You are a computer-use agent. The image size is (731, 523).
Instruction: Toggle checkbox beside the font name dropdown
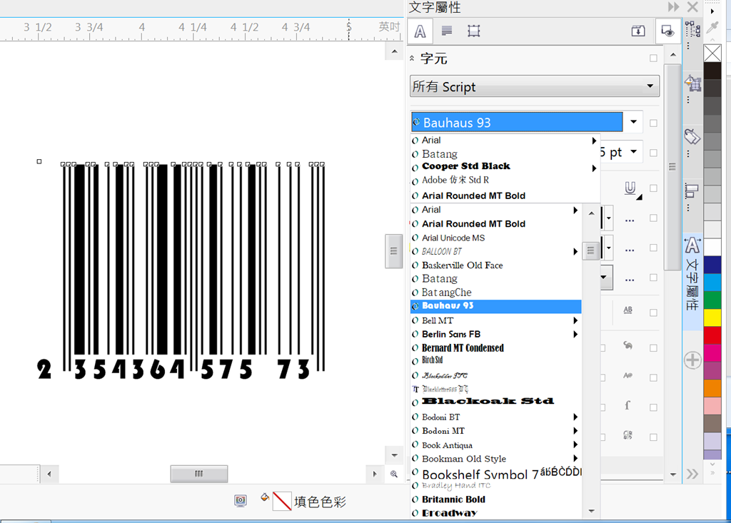coord(654,123)
